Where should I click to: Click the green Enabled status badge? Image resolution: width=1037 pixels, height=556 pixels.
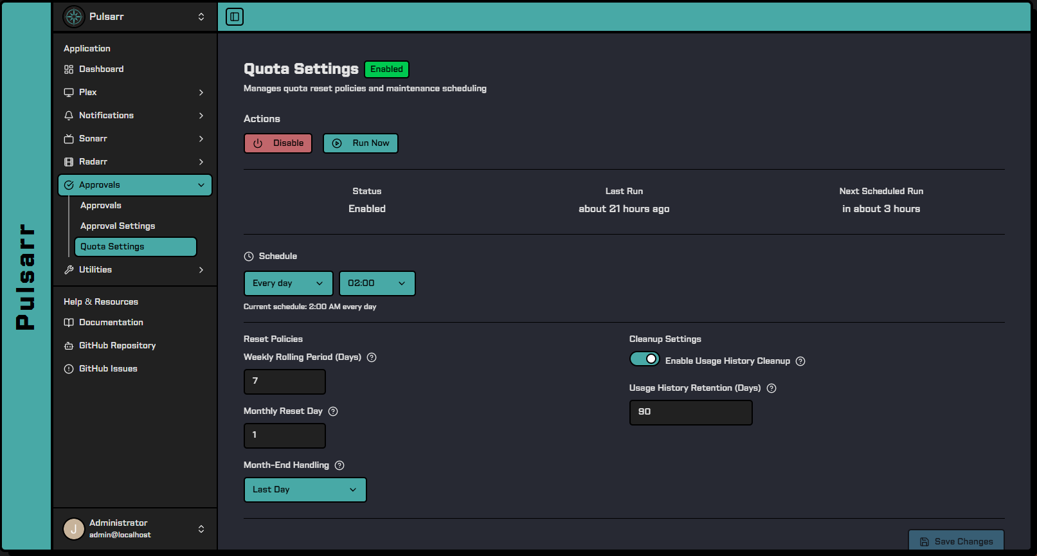click(386, 69)
